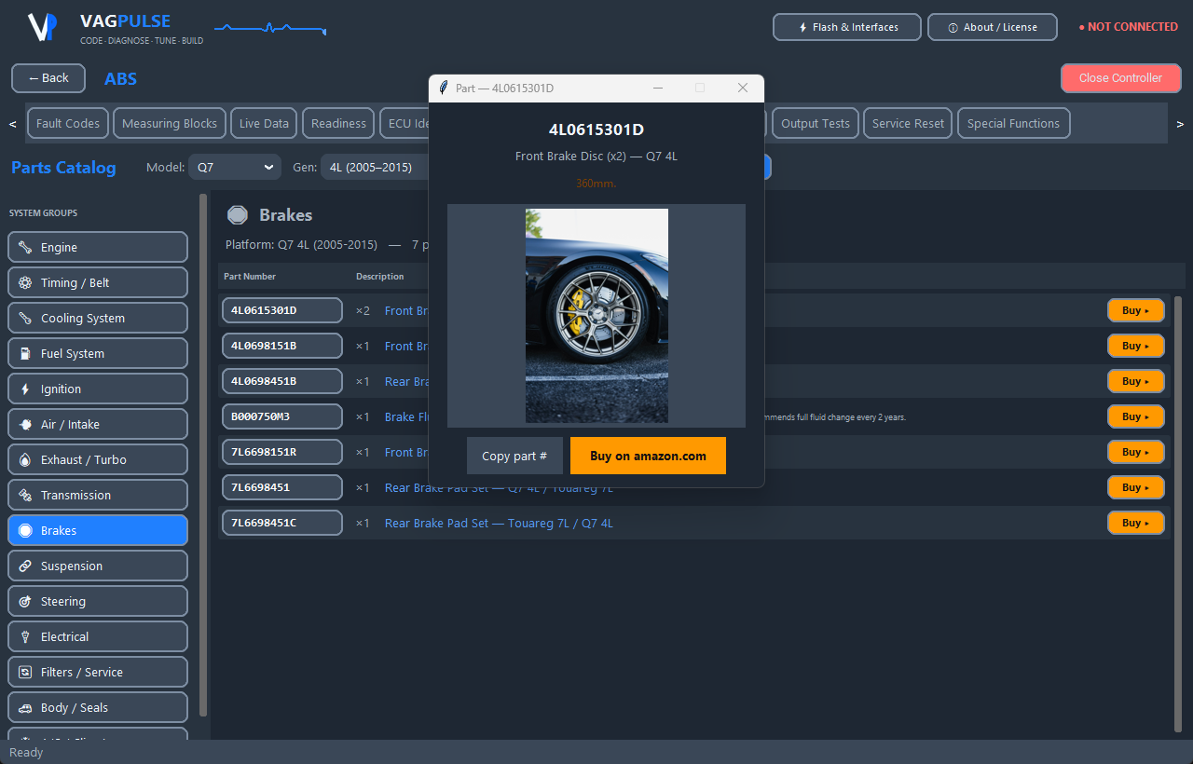This screenshot has width=1193, height=764.
Task: Select part number 4L0698151B
Action: click(281, 346)
